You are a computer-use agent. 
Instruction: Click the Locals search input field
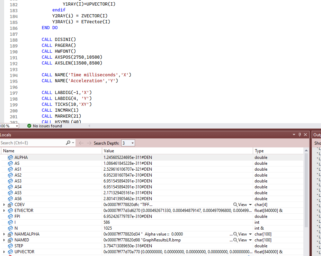pos(33,143)
